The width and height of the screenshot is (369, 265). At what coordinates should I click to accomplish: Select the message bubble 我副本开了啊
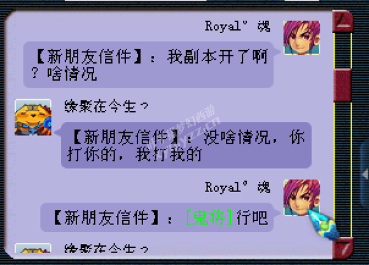pos(148,65)
